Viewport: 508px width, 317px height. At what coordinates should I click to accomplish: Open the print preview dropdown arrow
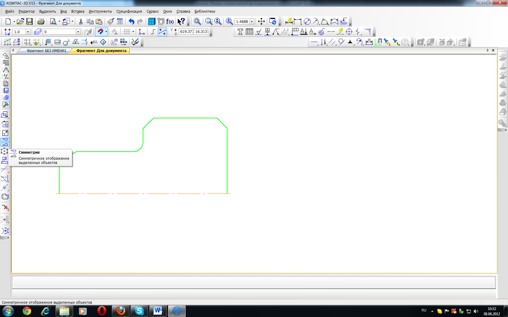click(x=59, y=21)
